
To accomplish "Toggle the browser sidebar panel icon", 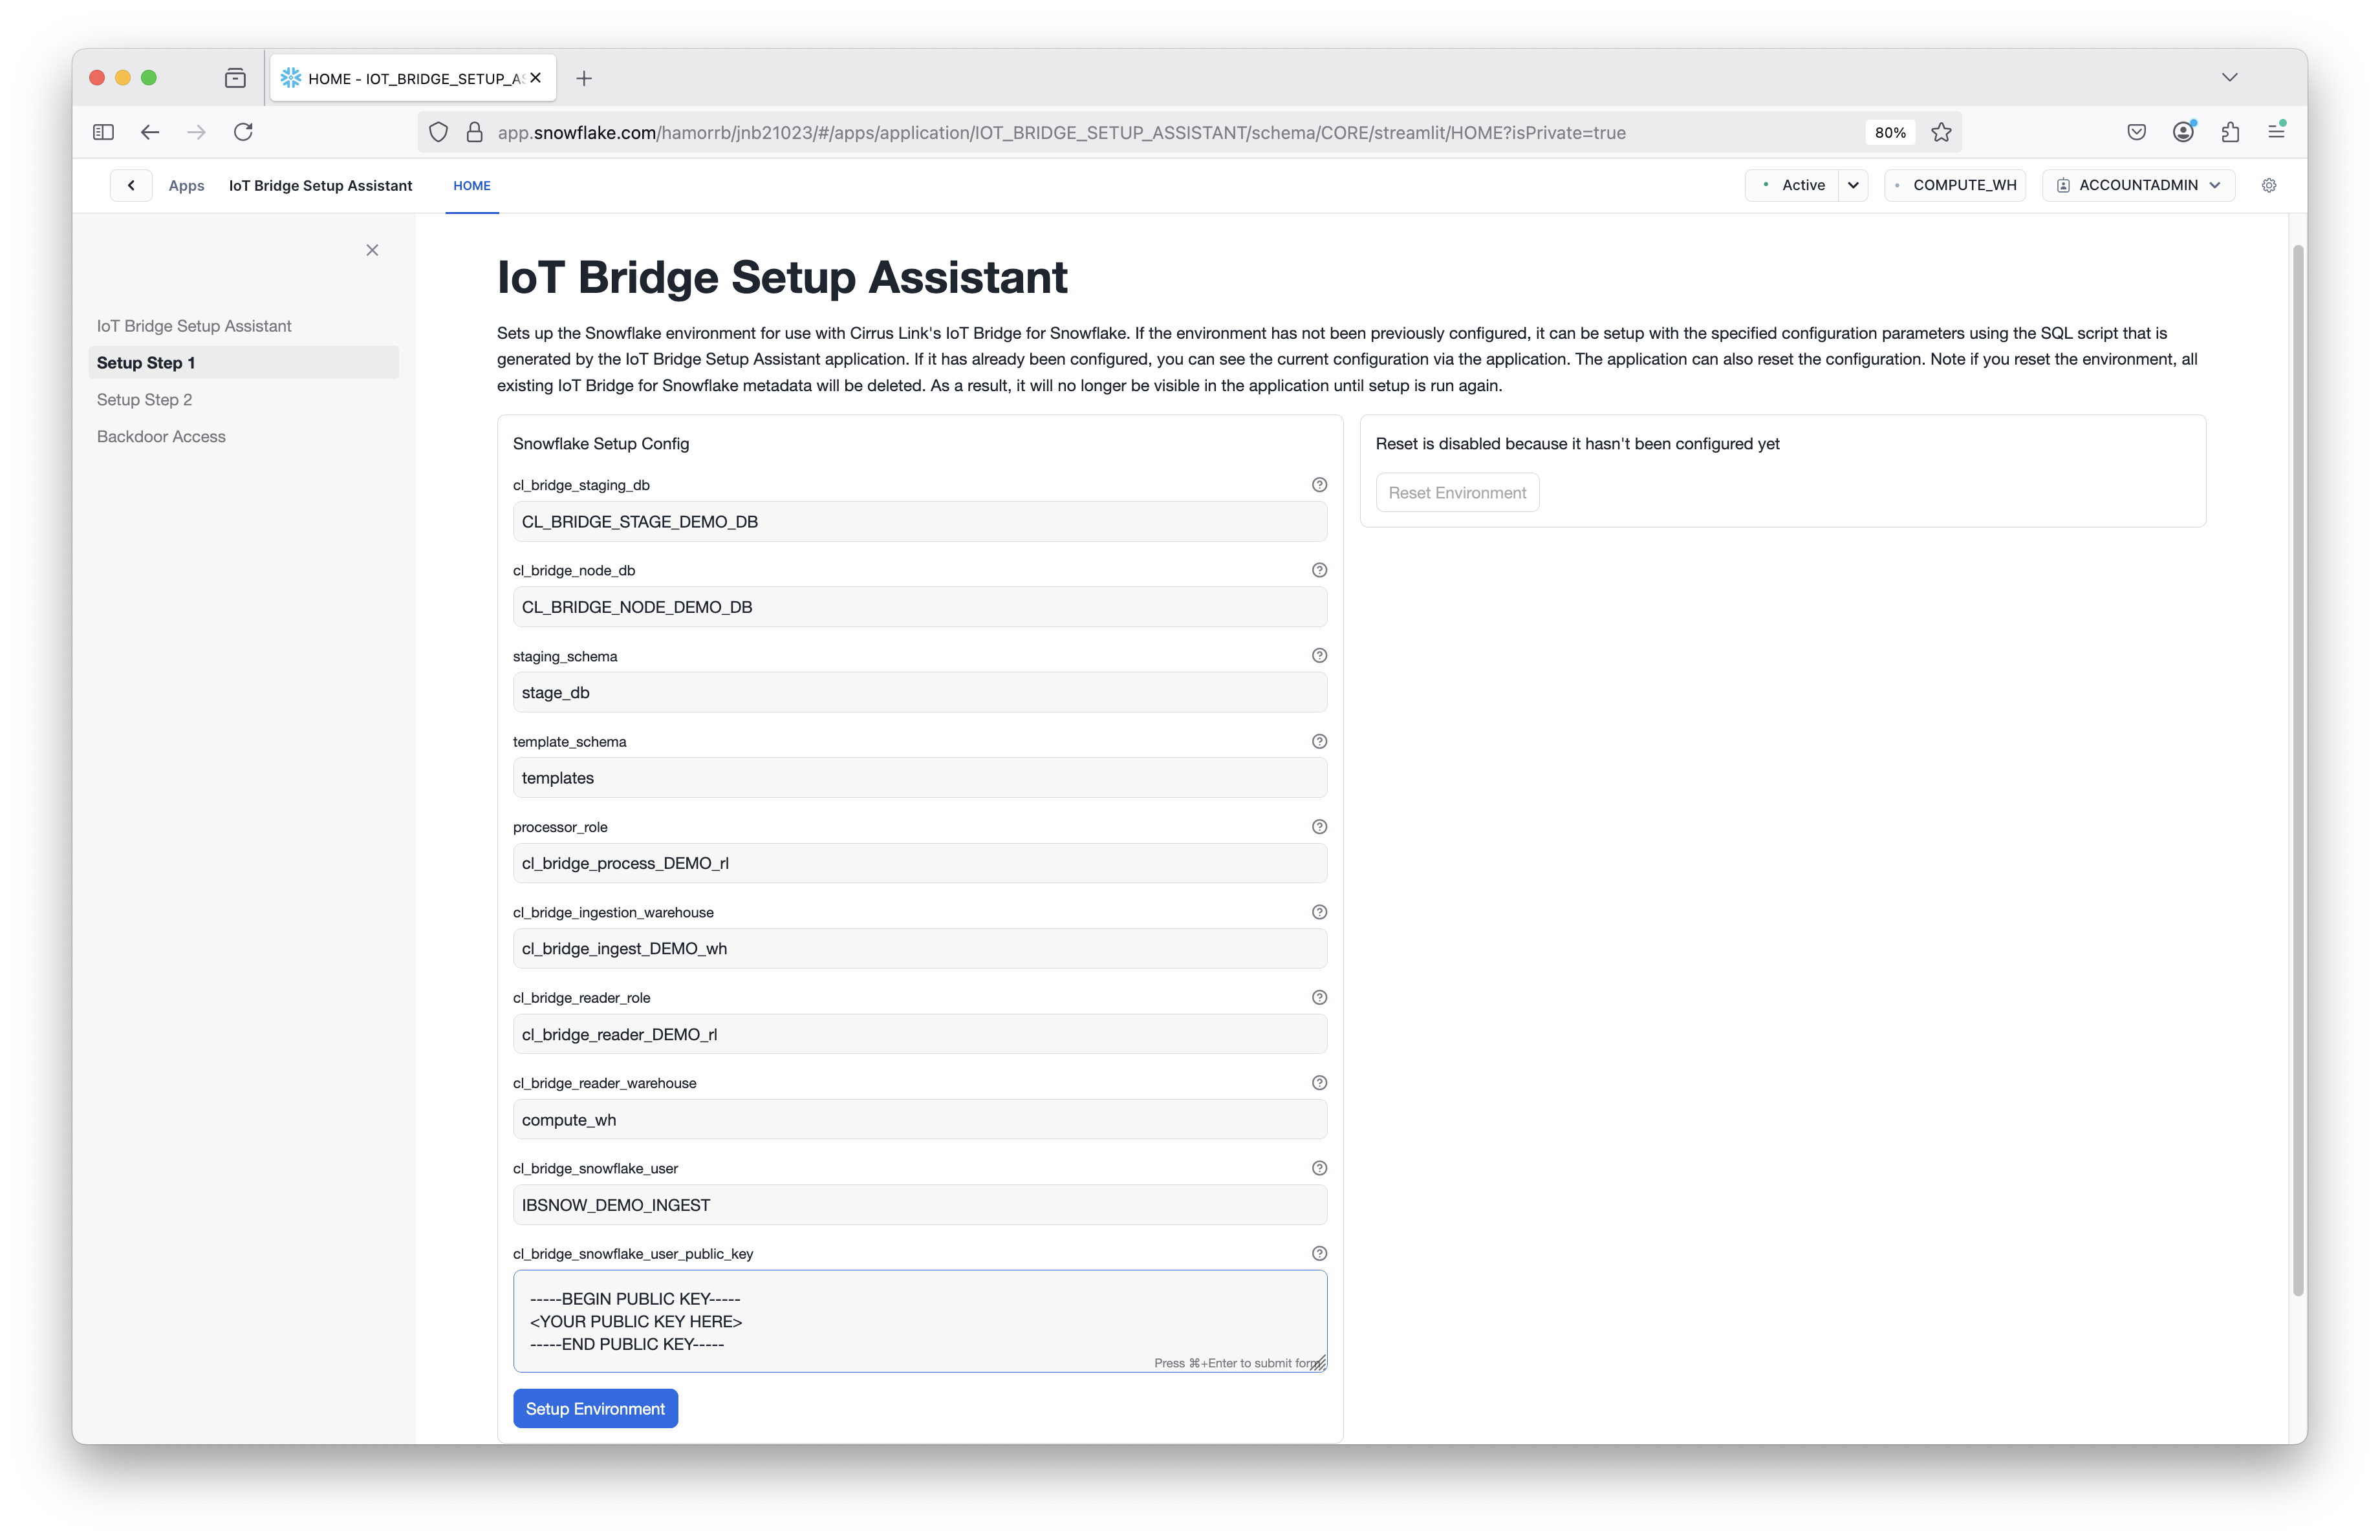I will click(x=103, y=132).
